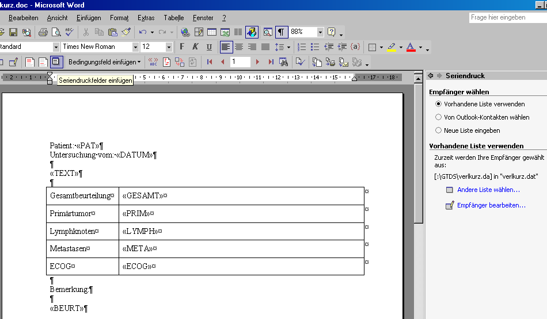The width and height of the screenshot is (547, 319).
Task: Choose the 'Neue Liste eingeben' radio button
Action: tap(439, 130)
